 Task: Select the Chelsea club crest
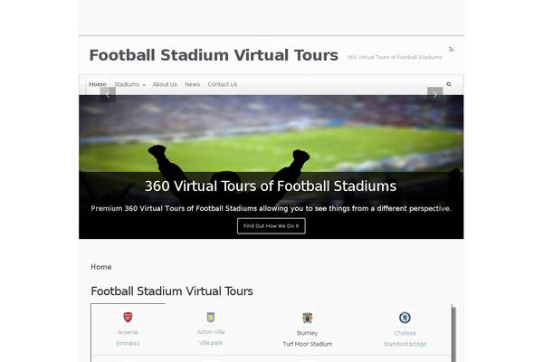pyautogui.click(x=405, y=318)
